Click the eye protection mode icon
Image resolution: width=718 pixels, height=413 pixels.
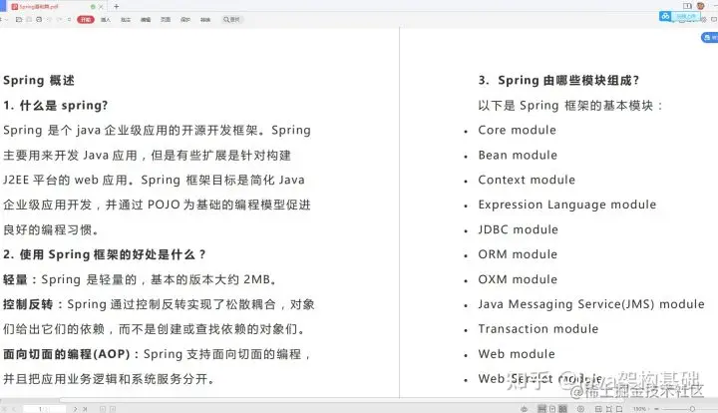pyautogui.click(x=525, y=409)
